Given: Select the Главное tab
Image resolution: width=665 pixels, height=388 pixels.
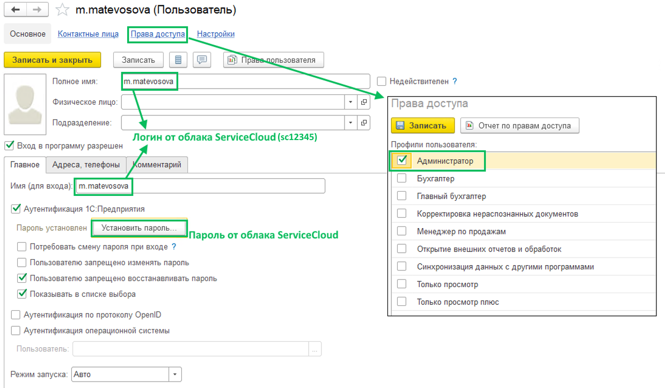Looking at the screenshot, I should click(25, 165).
